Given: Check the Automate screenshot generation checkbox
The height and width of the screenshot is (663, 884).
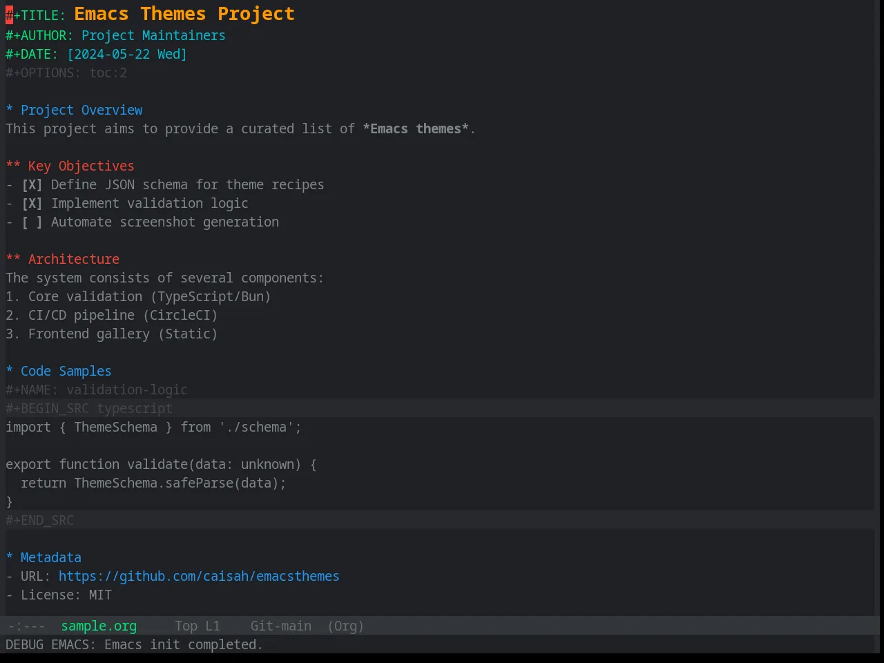Looking at the screenshot, I should click(x=32, y=222).
